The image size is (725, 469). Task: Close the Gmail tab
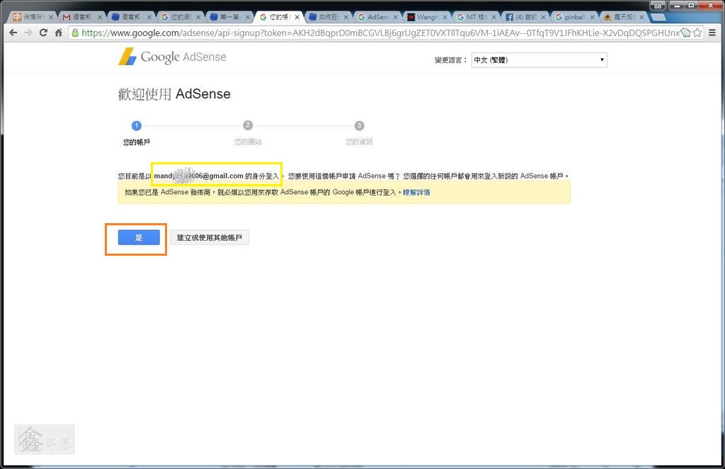(99, 17)
